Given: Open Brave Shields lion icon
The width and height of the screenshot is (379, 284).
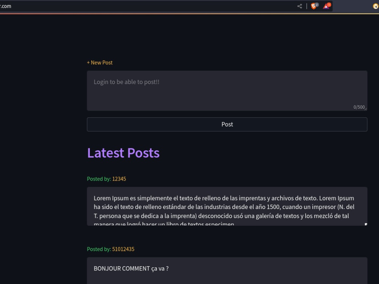Looking at the screenshot, I should click(314, 6).
